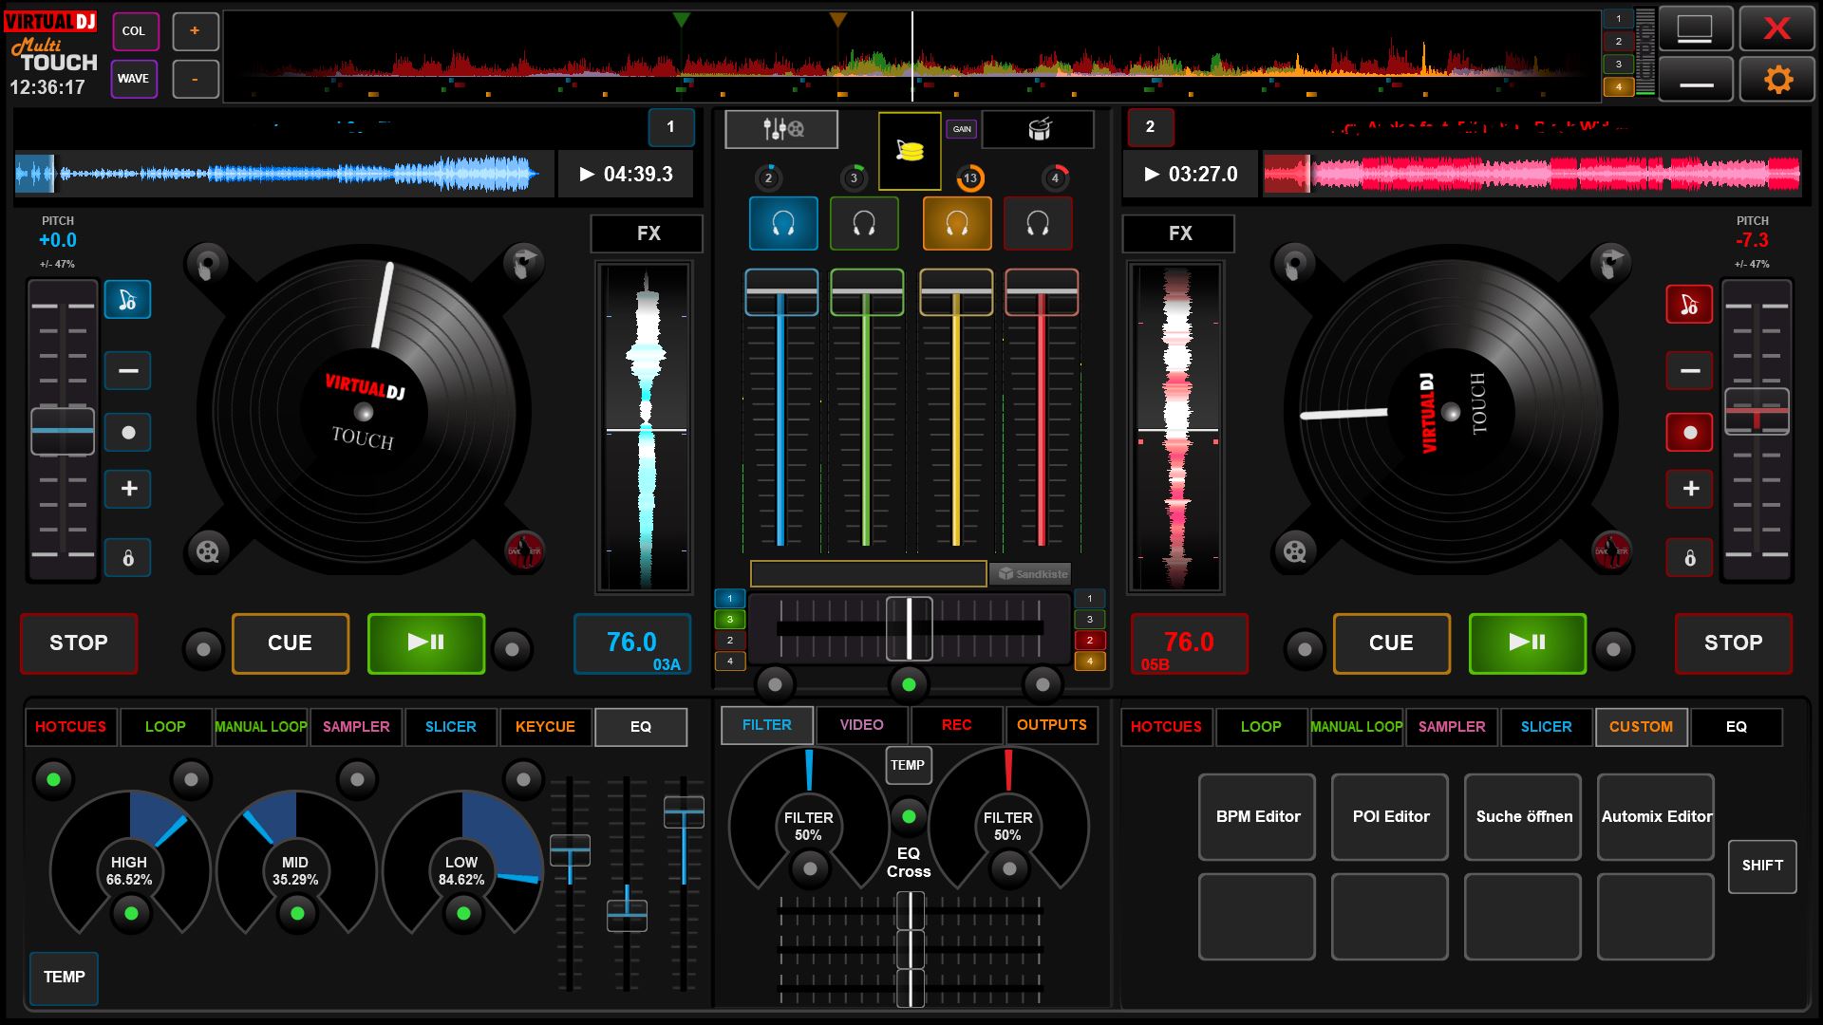Select center OUTPUTS tab
The height and width of the screenshot is (1025, 1823).
click(1052, 725)
